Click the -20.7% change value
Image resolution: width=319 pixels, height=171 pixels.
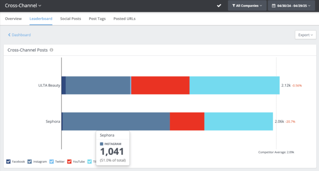coord(290,122)
